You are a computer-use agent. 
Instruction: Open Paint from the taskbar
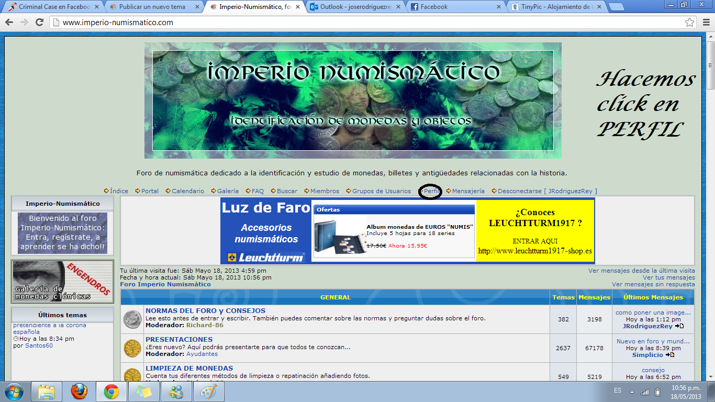(209, 392)
